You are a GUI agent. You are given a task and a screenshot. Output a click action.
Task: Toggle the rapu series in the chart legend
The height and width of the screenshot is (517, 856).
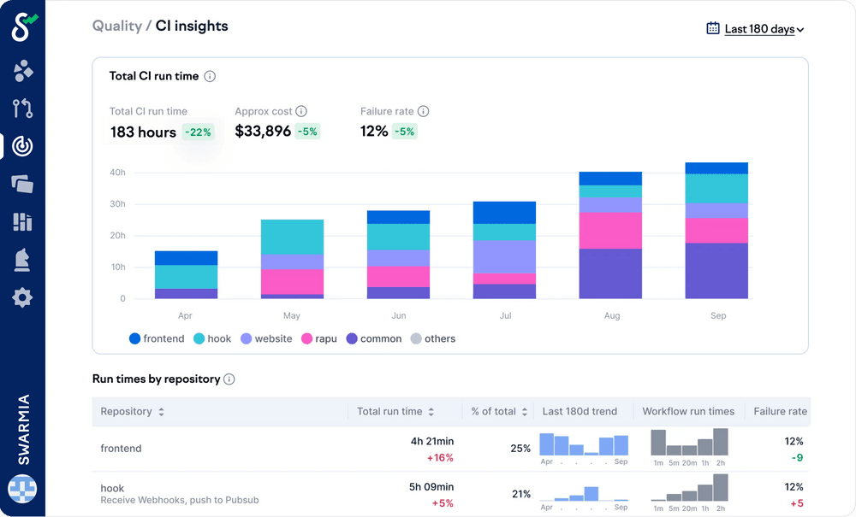318,339
